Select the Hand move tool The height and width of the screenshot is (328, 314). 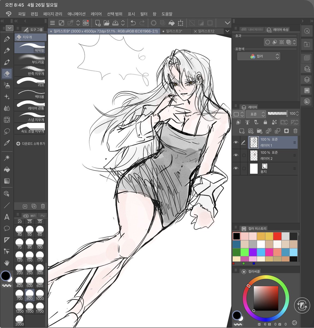pyautogui.click(x=7, y=263)
